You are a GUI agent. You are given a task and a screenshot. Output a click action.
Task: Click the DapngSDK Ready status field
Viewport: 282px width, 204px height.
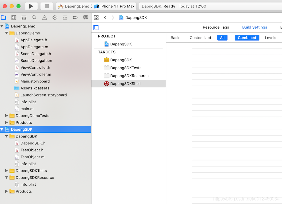click(x=210, y=6)
